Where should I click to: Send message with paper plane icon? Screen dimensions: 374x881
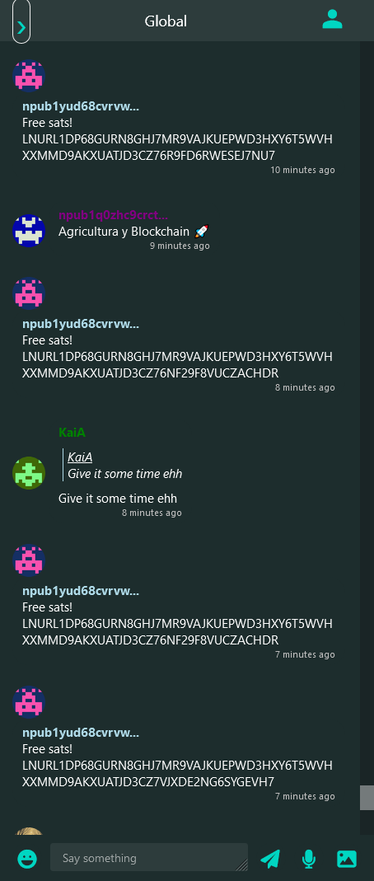point(270,858)
